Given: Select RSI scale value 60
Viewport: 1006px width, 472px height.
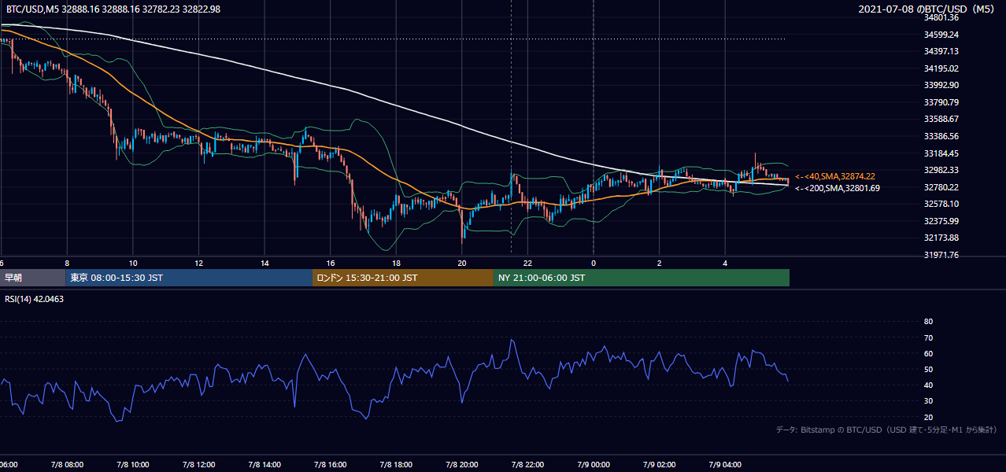Looking at the screenshot, I should (928, 353).
